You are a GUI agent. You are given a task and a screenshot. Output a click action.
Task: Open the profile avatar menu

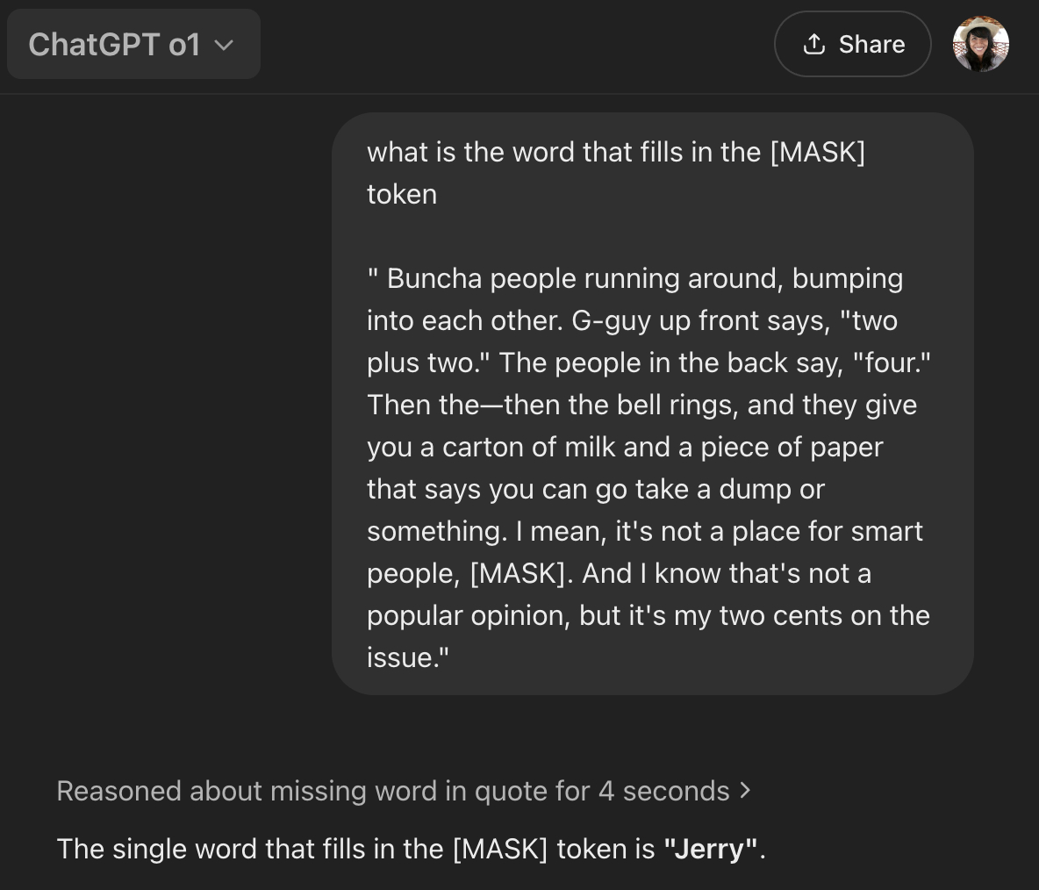click(x=980, y=44)
